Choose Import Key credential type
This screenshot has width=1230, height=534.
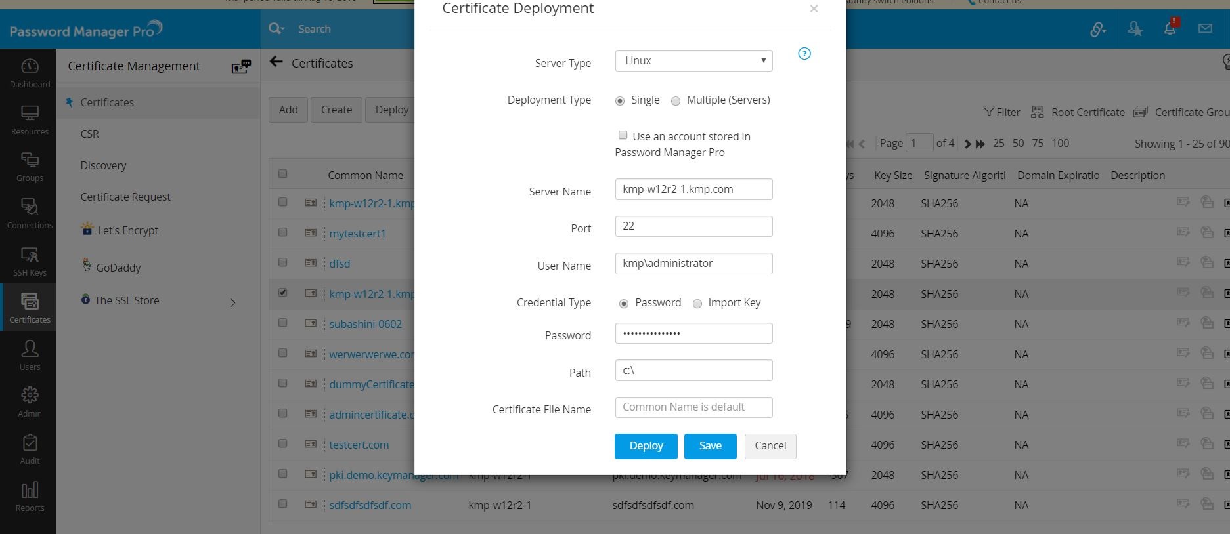point(697,303)
